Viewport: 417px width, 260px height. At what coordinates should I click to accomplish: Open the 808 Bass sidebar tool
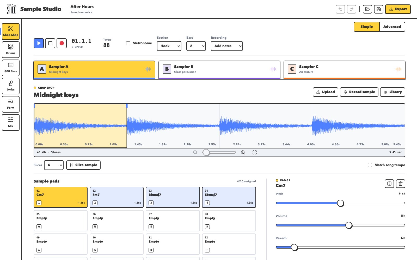11,68
